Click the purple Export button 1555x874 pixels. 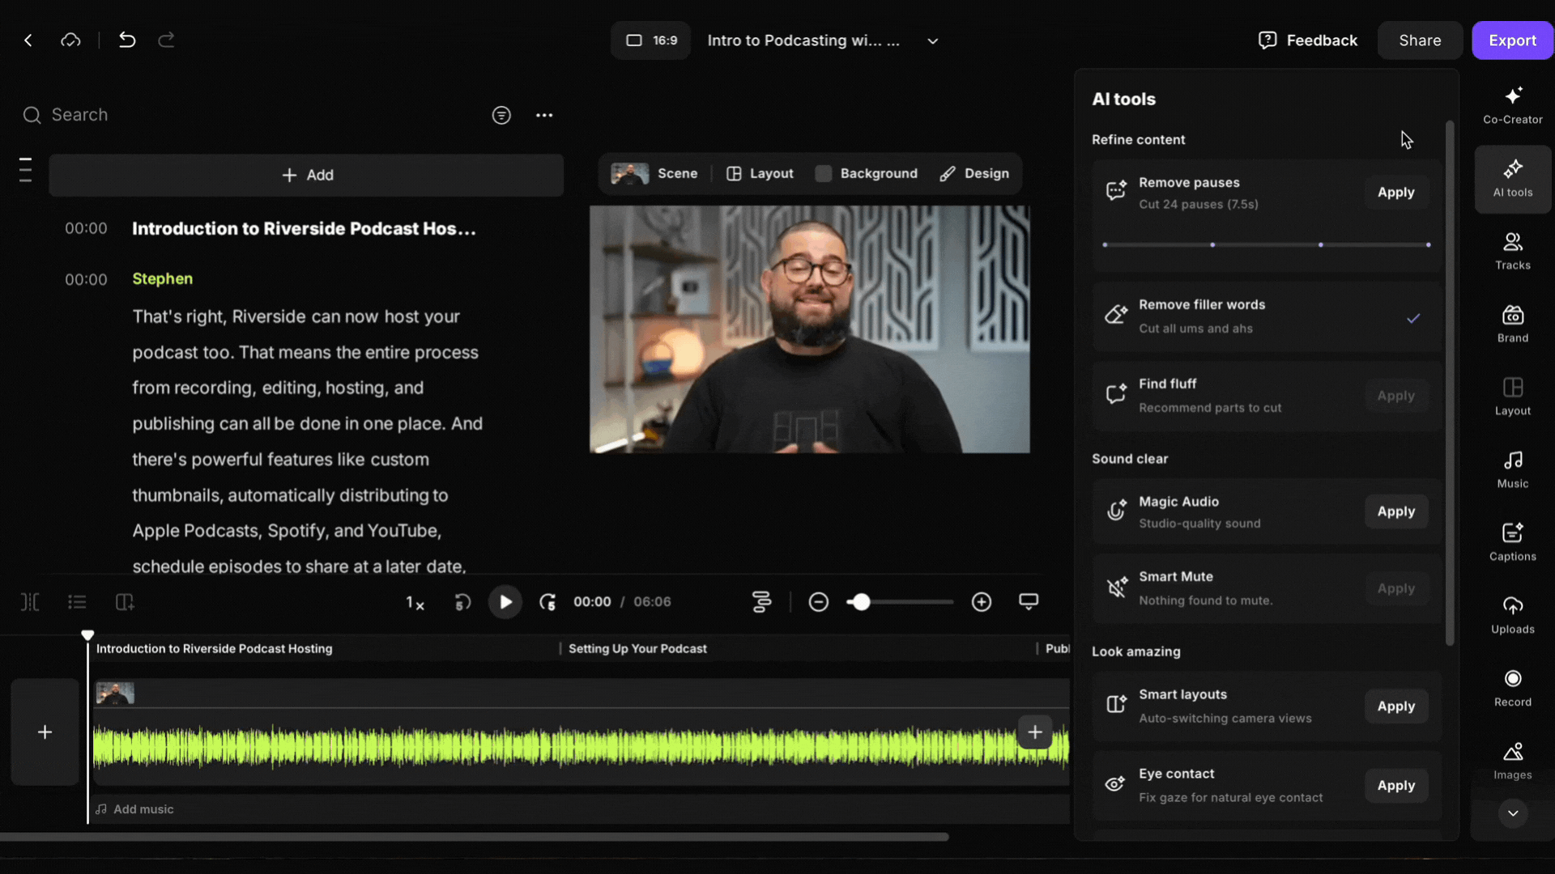[1511, 40]
